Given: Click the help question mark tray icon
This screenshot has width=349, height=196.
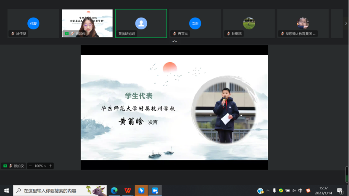Looking at the screenshot, I should point(260,191).
